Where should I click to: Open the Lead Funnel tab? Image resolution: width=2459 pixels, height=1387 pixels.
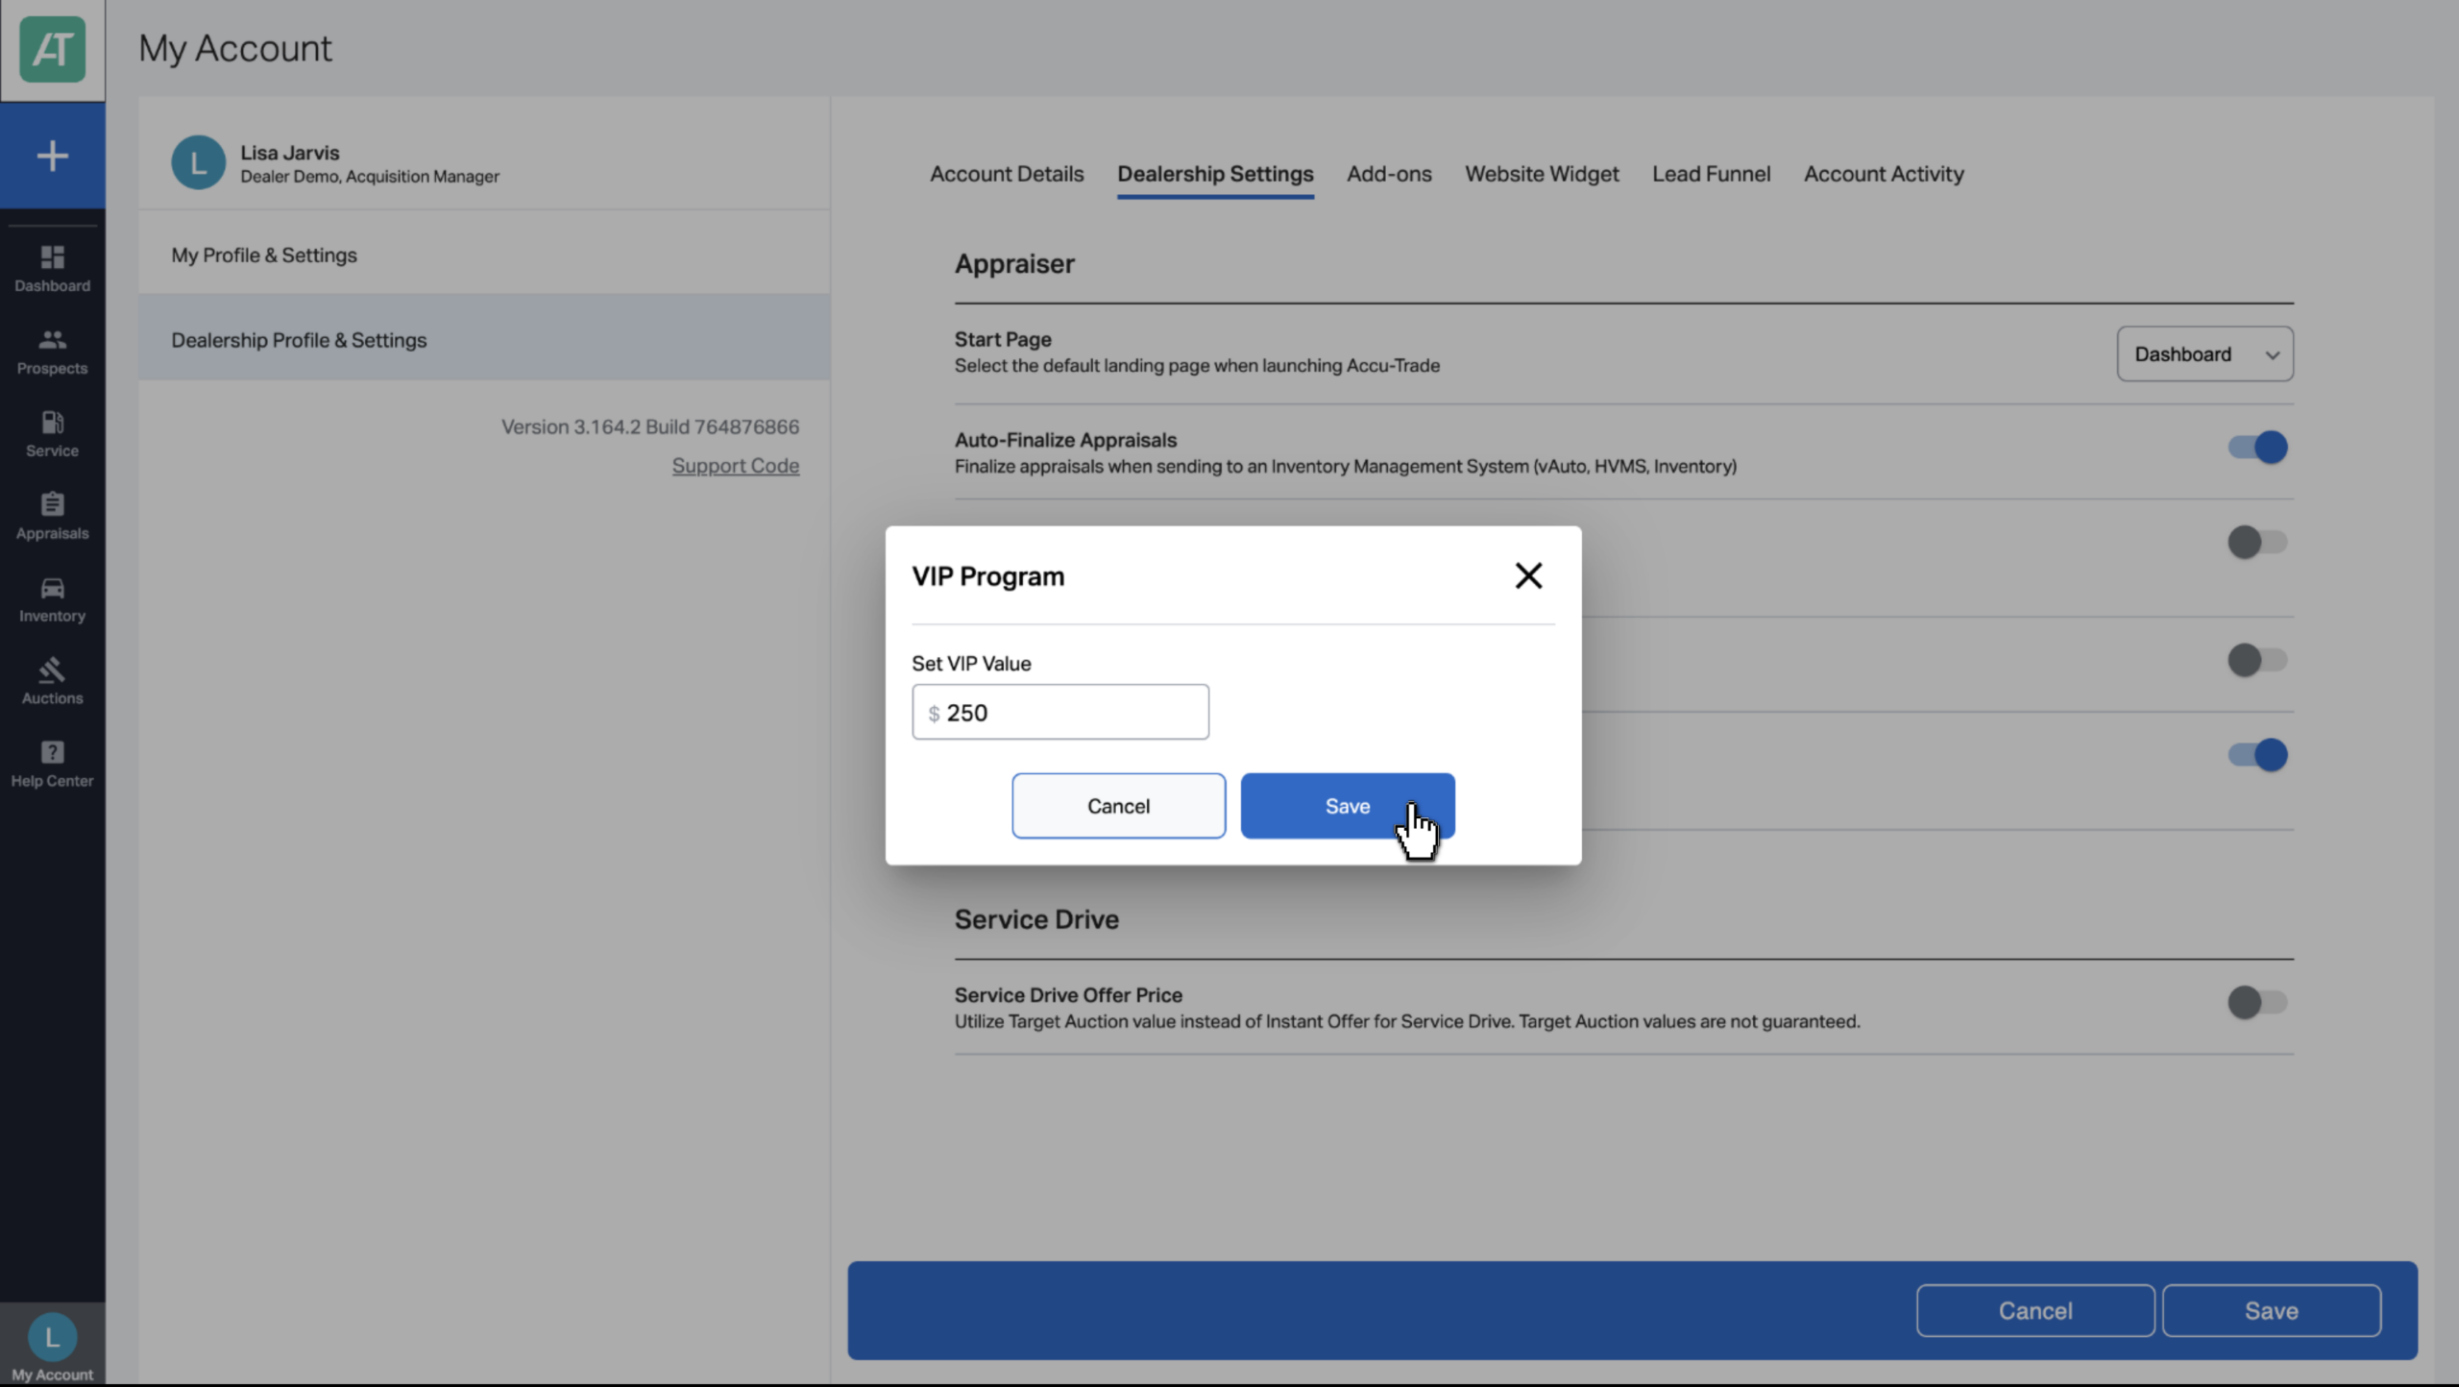pyautogui.click(x=1711, y=174)
